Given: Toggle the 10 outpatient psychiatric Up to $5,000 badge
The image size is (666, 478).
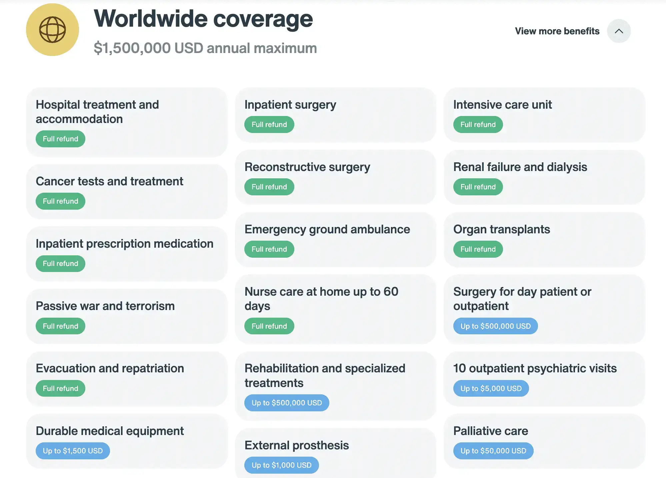Looking at the screenshot, I should pos(491,388).
